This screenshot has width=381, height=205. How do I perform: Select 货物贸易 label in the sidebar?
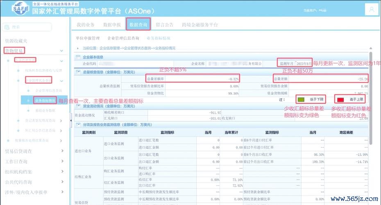click(14, 50)
